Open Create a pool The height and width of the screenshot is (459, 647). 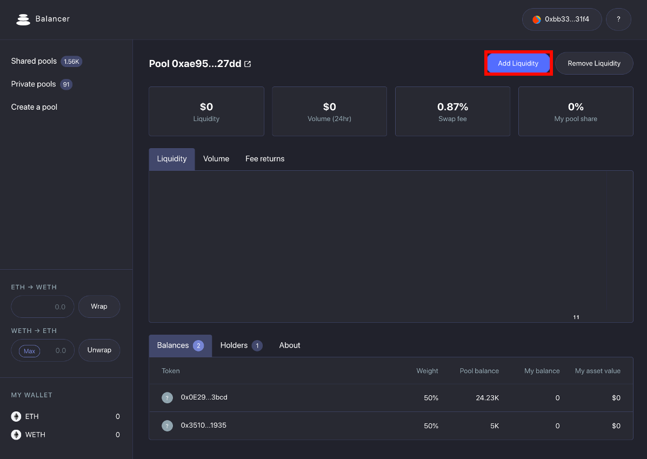34,107
